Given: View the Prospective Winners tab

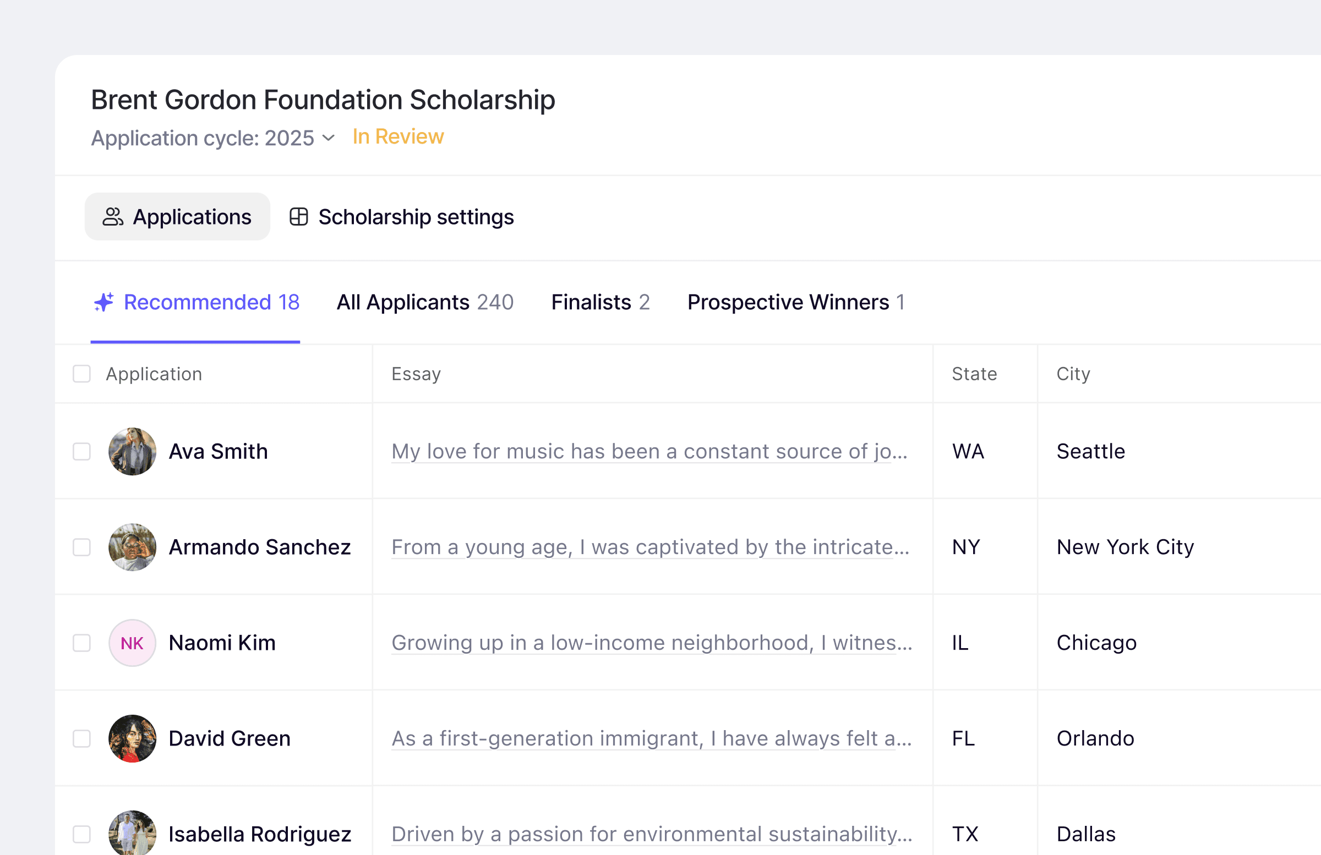Looking at the screenshot, I should tap(795, 303).
